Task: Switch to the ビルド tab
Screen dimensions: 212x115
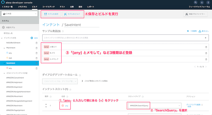Action: coord(35,7)
